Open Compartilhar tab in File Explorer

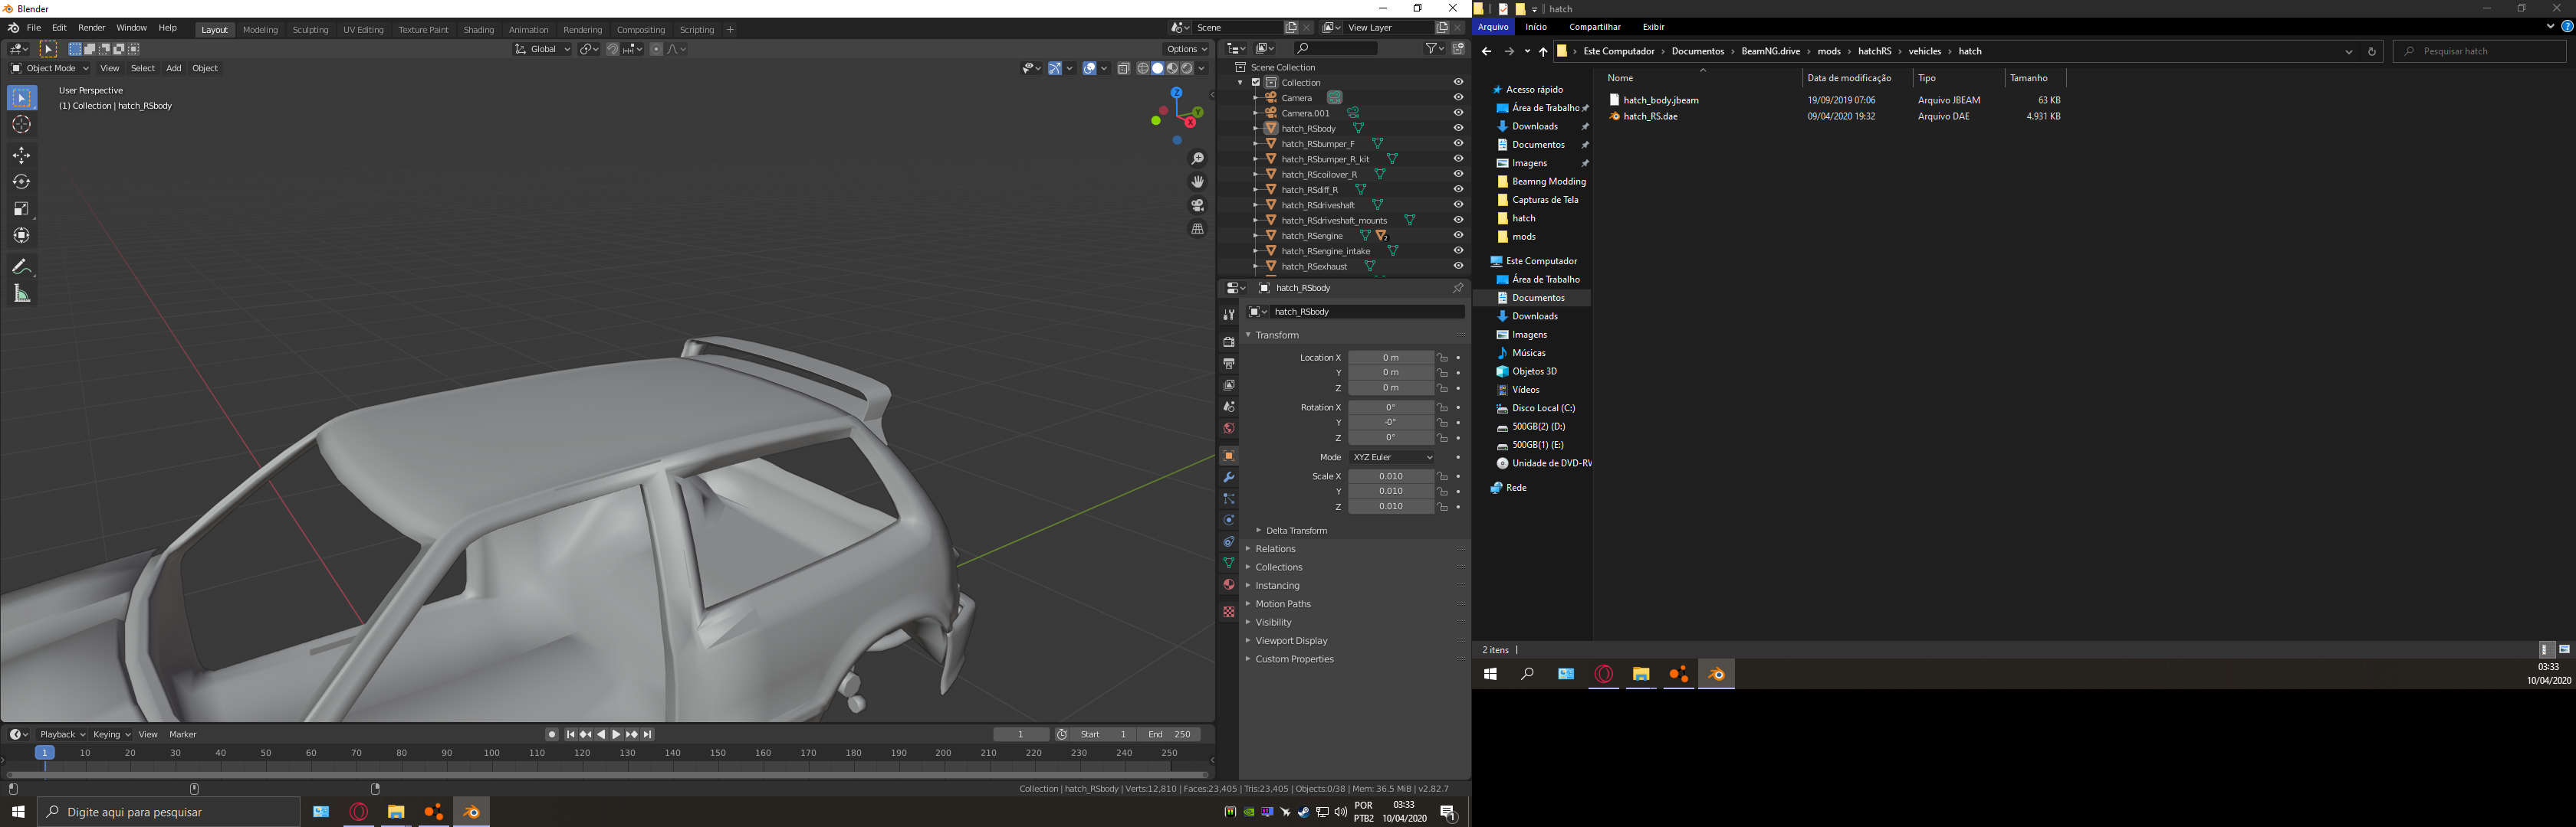click(x=1594, y=27)
